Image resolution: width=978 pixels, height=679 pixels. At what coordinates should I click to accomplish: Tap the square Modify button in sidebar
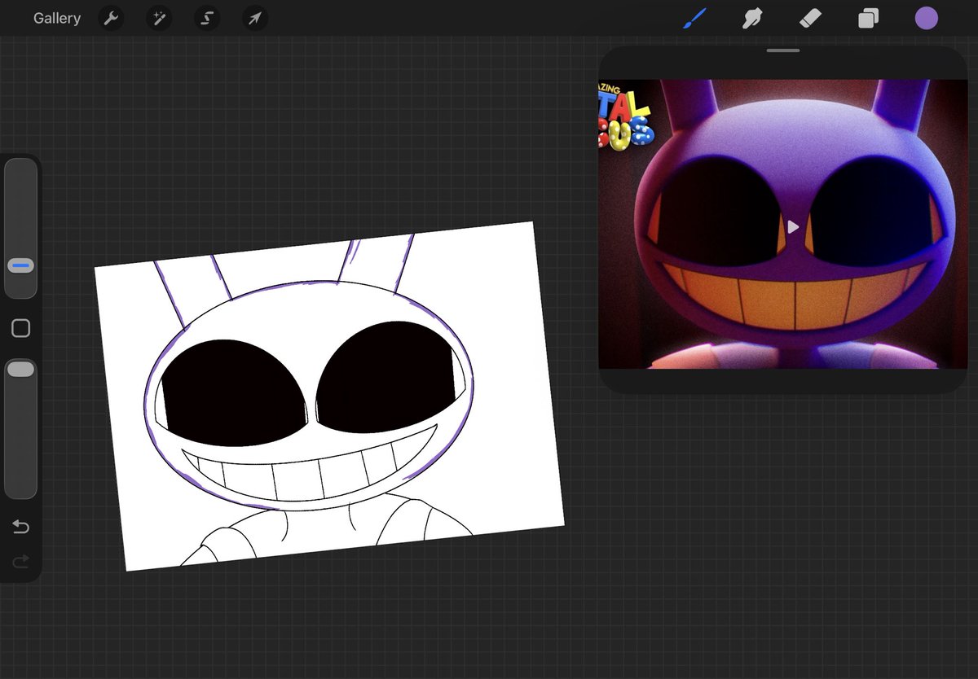[20, 328]
